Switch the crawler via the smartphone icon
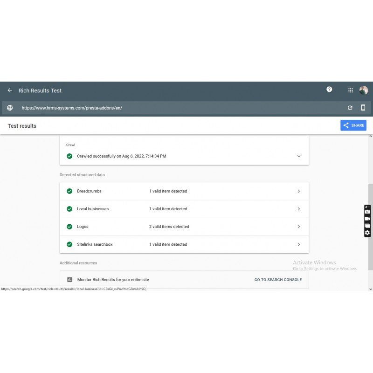Viewport: 373px width, 373px height. tap(363, 108)
